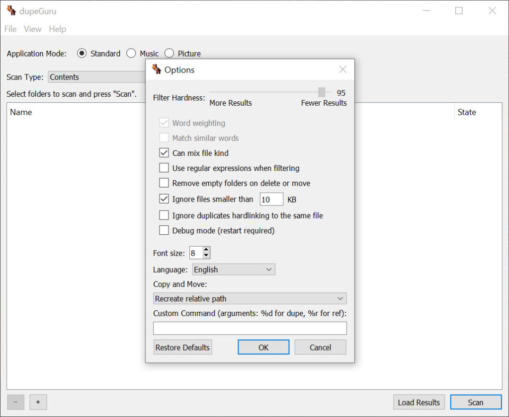The image size is (509, 417).
Task: Click the Load Results button
Action: 419,403
